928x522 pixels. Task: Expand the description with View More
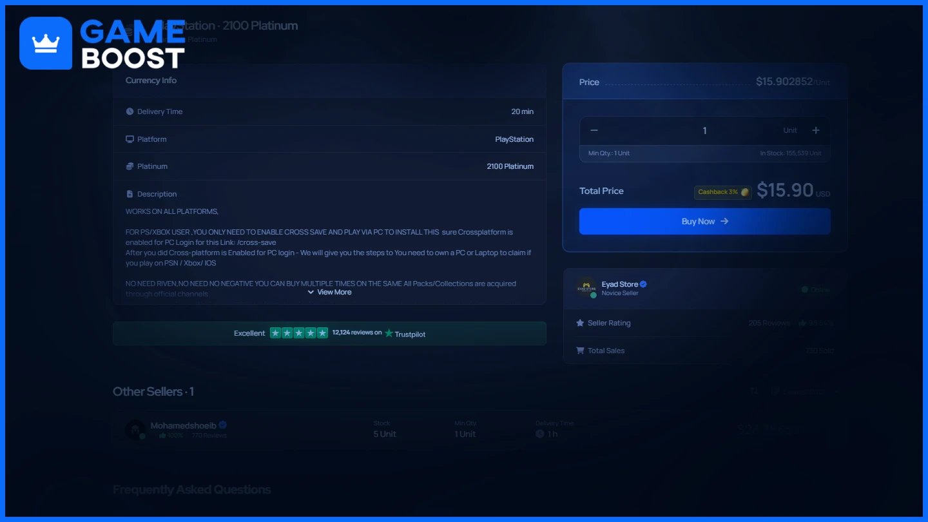click(x=329, y=292)
